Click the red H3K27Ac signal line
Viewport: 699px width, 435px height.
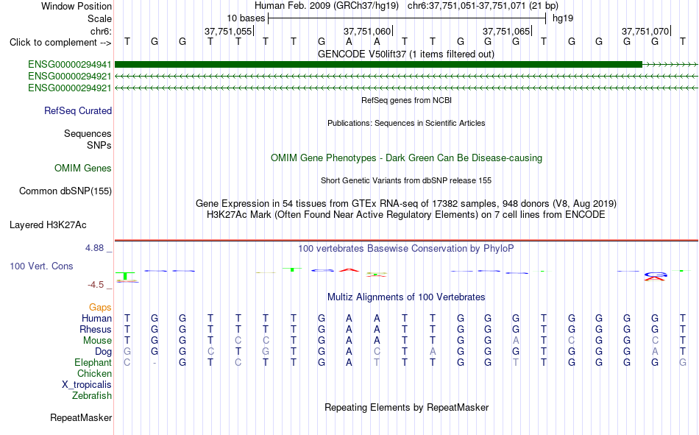406,241
